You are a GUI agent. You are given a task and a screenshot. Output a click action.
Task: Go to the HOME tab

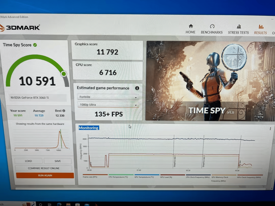click(x=190, y=29)
